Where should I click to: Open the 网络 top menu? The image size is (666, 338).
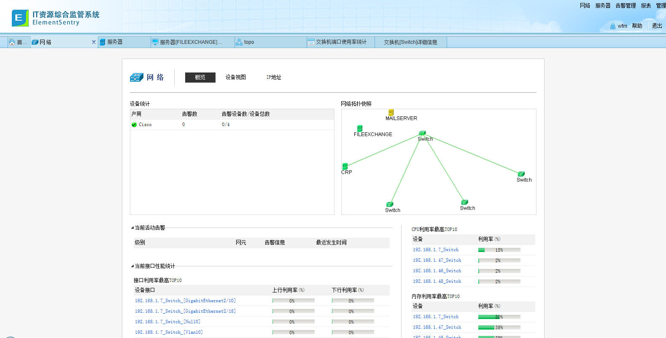tap(585, 5)
